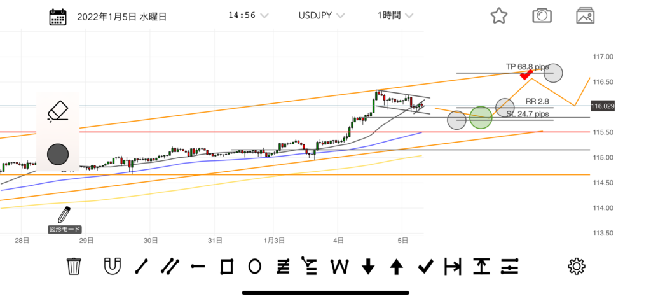The image size is (651, 301).
Task: Select the W pattern drawing tool
Action: (x=339, y=266)
